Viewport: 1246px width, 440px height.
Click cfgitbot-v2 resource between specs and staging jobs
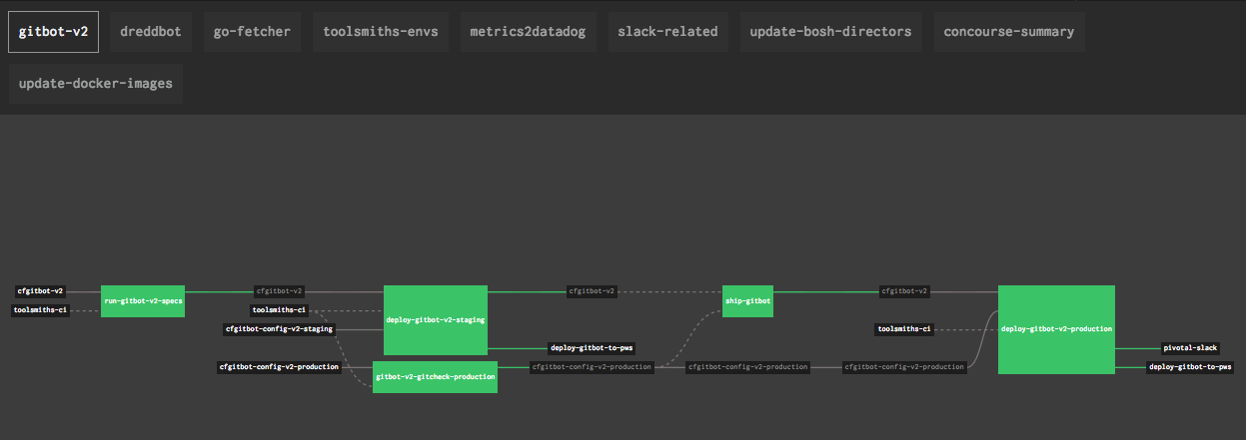[x=279, y=291]
